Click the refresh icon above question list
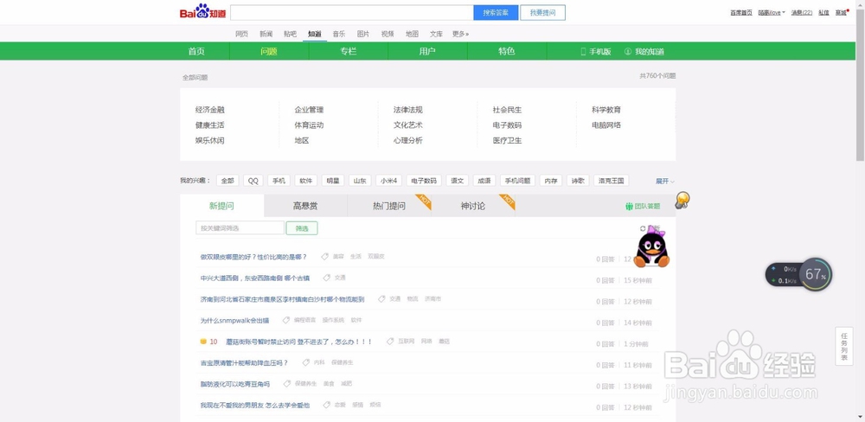Screen dimensions: 865x422 (643, 228)
